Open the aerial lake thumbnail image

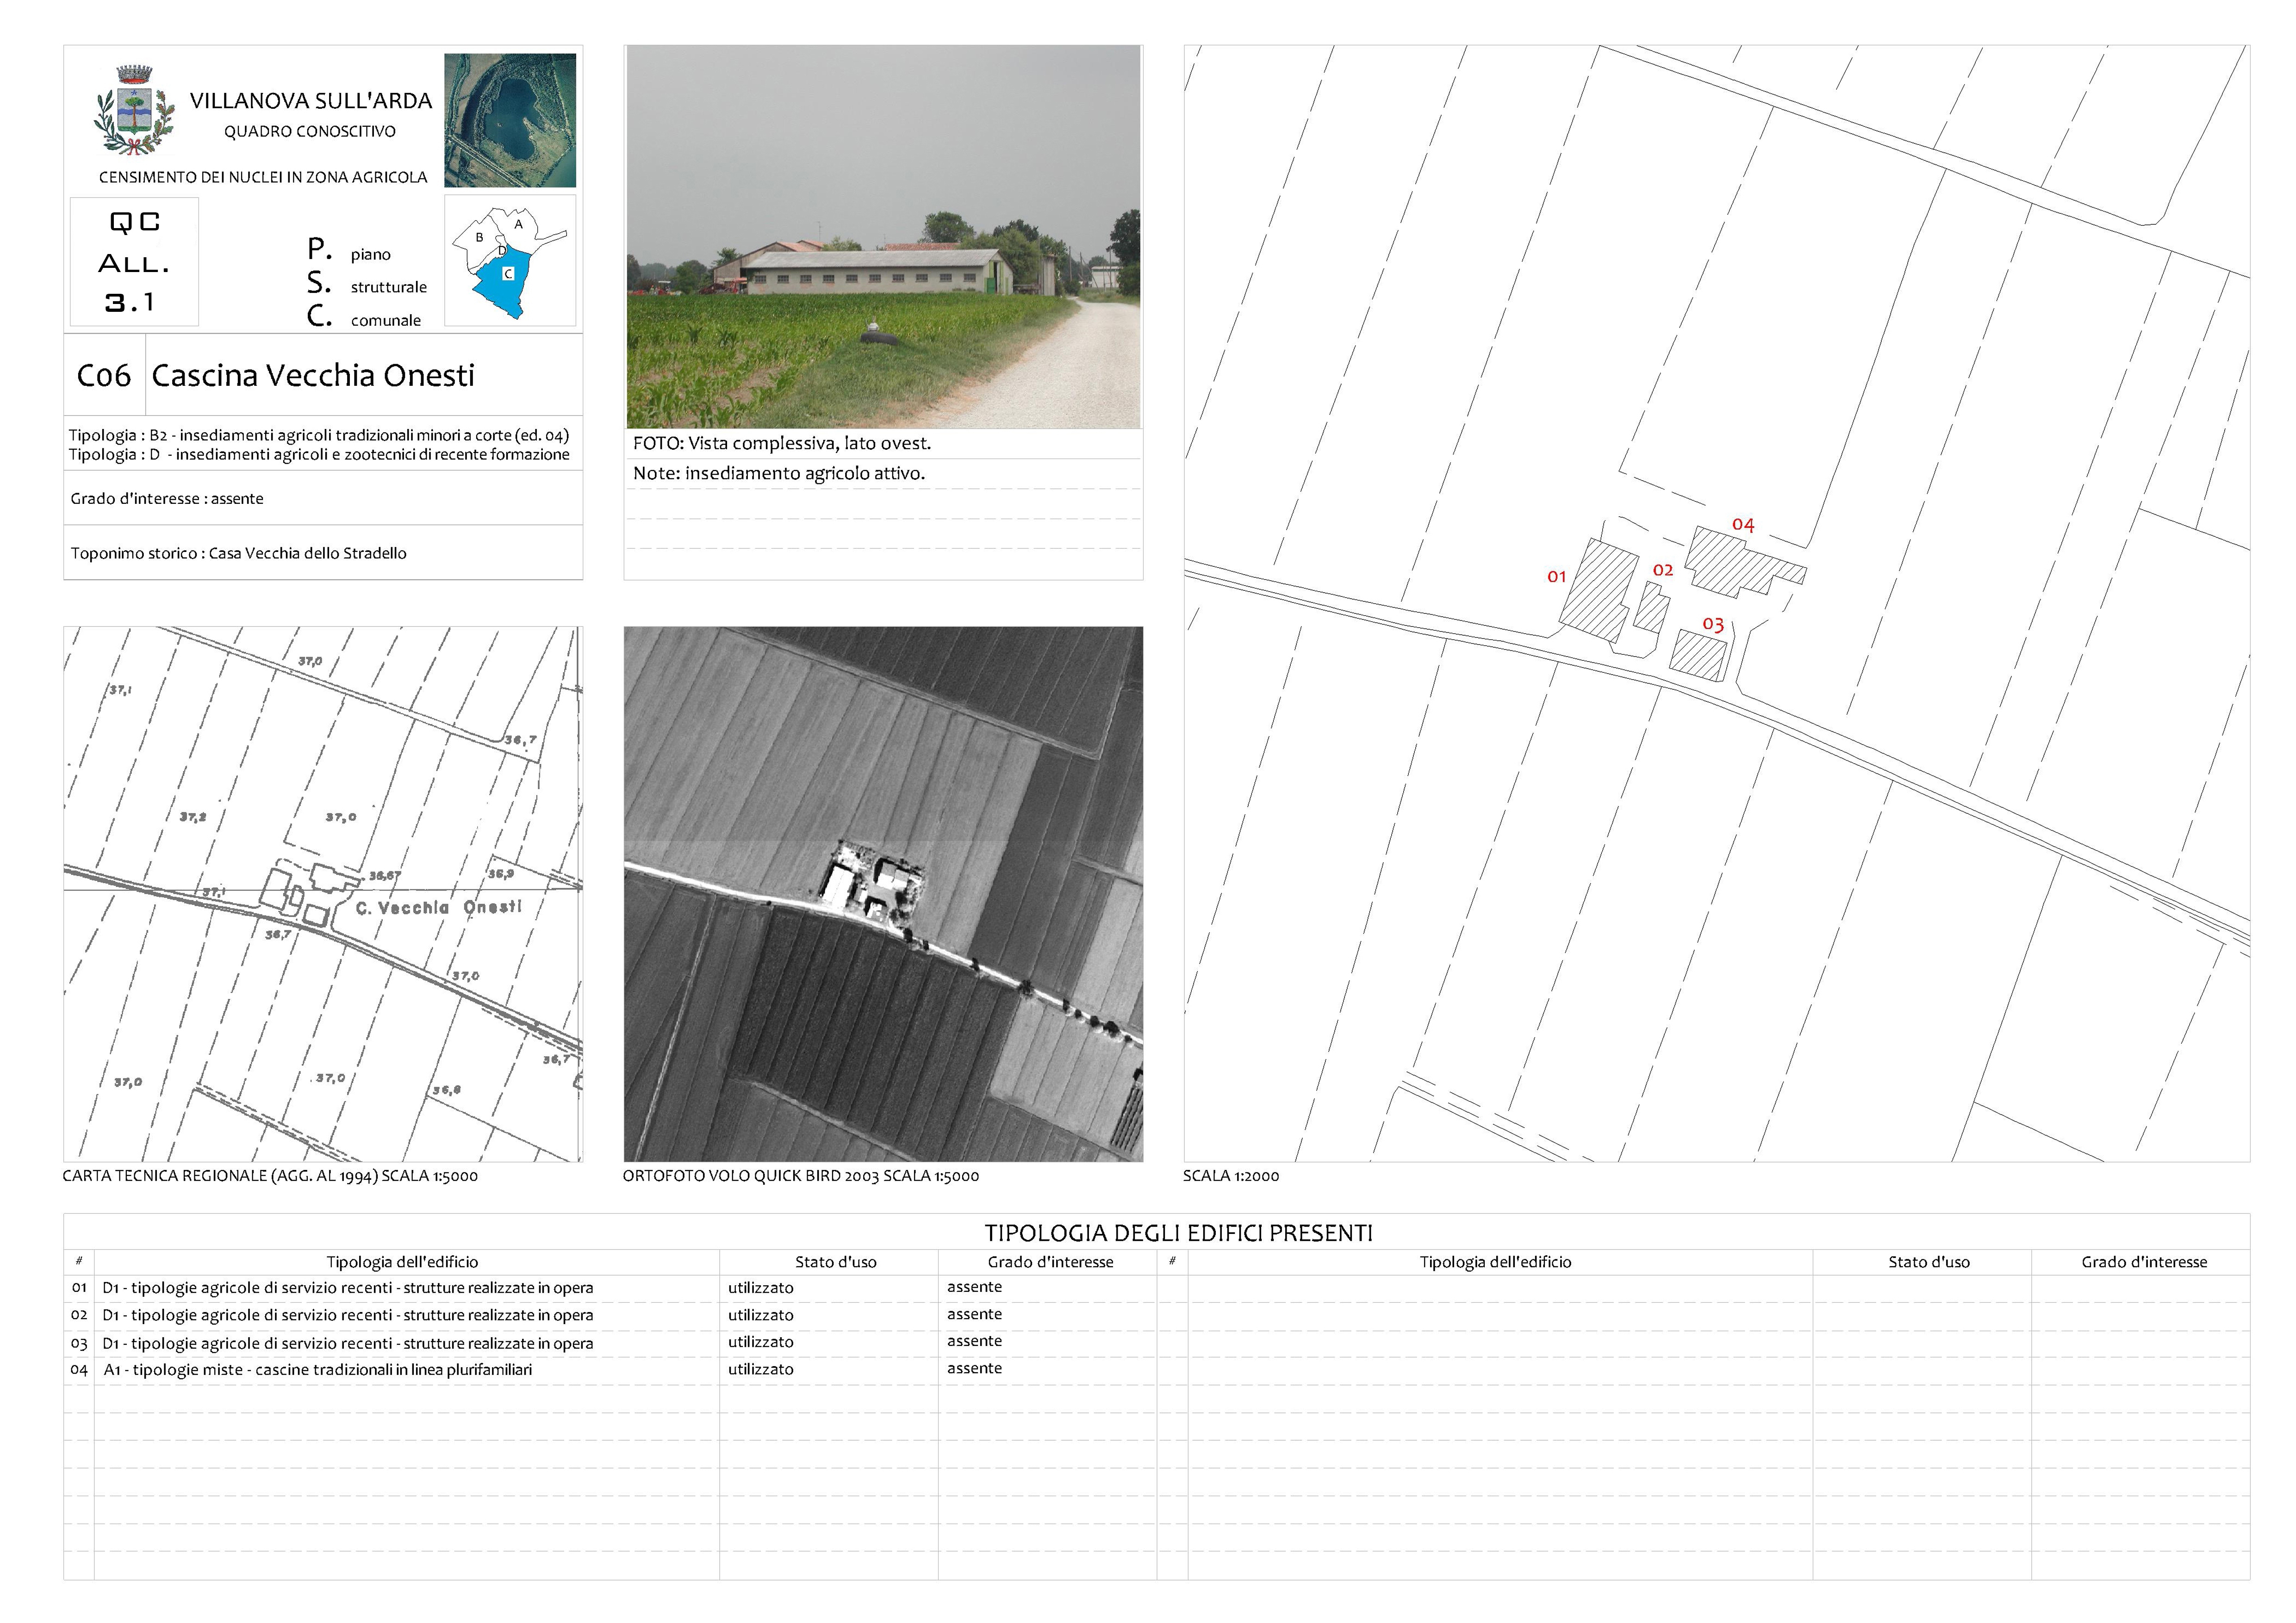click(510, 120)
